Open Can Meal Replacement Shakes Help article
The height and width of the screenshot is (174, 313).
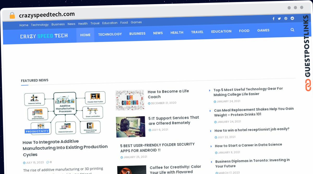click(254, 112)
